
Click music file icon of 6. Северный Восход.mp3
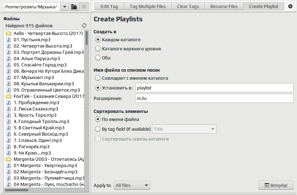tap(8, 134)
